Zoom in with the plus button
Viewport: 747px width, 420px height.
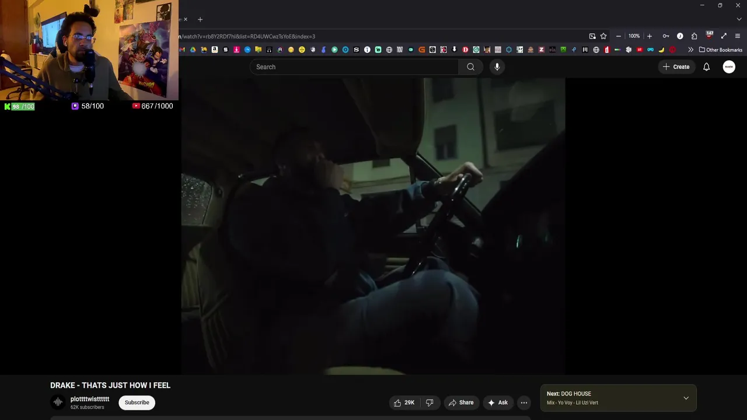pyautogui.click(x=649, y=36)
